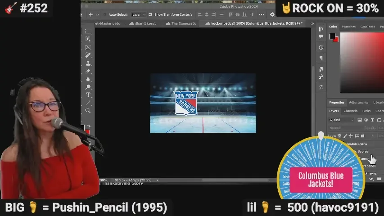Activate the Zoom tool in the toolbar
Viewport: 384px width, 216px height.
88,111
